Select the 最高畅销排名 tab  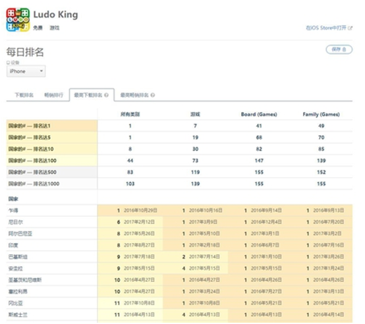coord(134,95)
